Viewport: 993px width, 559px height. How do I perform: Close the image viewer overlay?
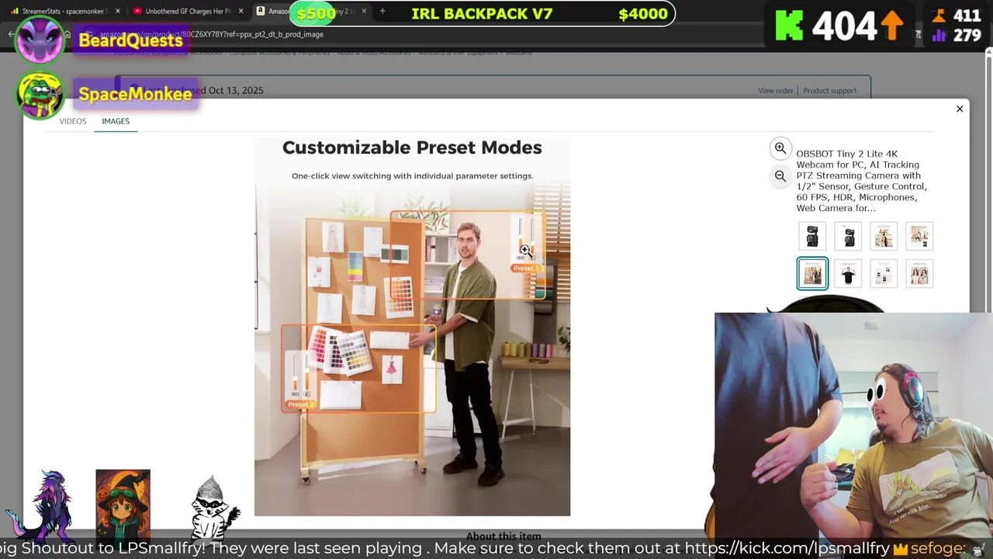point(960,109)
